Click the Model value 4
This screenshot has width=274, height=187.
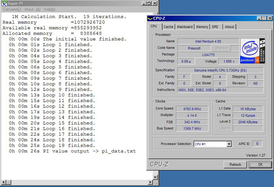click(220, 77)
